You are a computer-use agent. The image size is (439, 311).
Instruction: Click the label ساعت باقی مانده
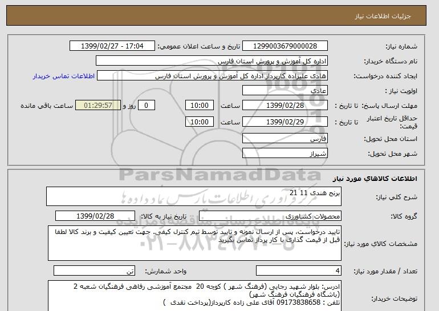tap(47, 106)
